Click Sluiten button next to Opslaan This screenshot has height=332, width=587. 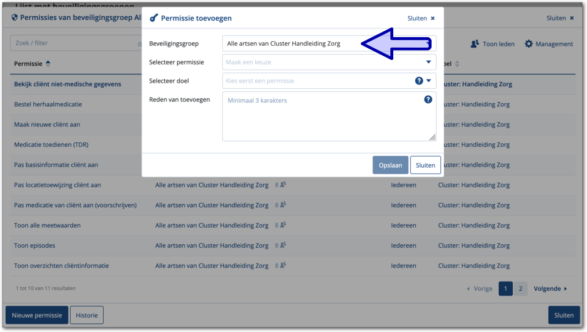[425, 165]
